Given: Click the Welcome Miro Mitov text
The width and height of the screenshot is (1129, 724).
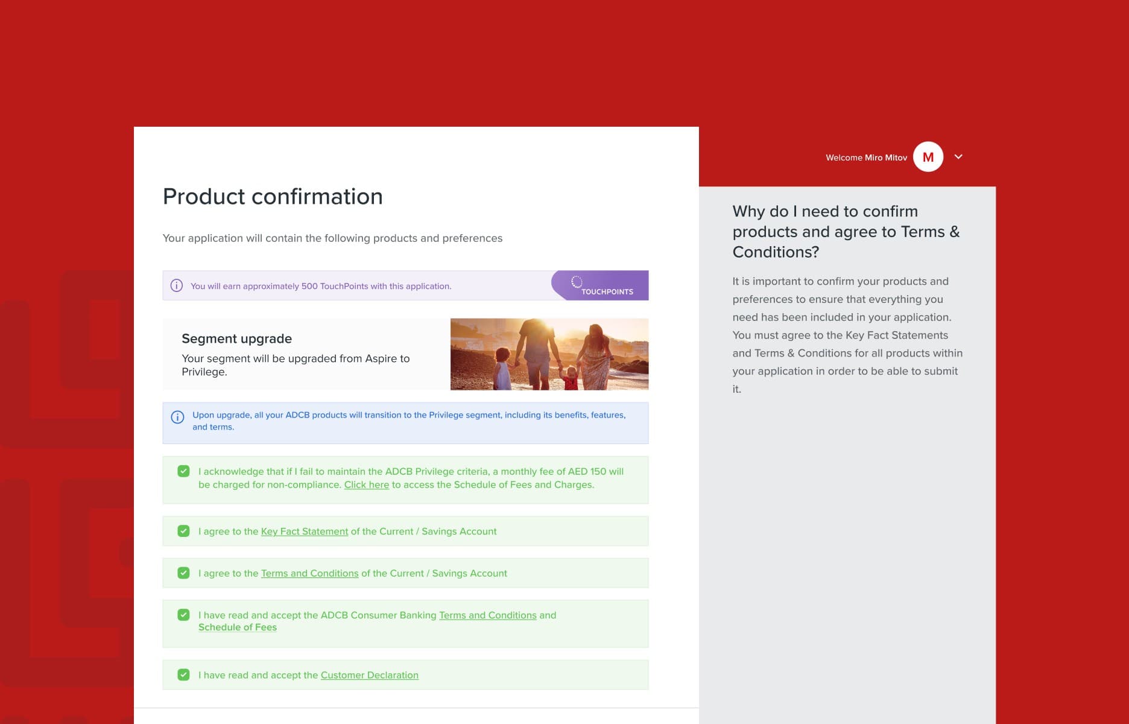Looking at the screenshot, I should coord(866,157).
